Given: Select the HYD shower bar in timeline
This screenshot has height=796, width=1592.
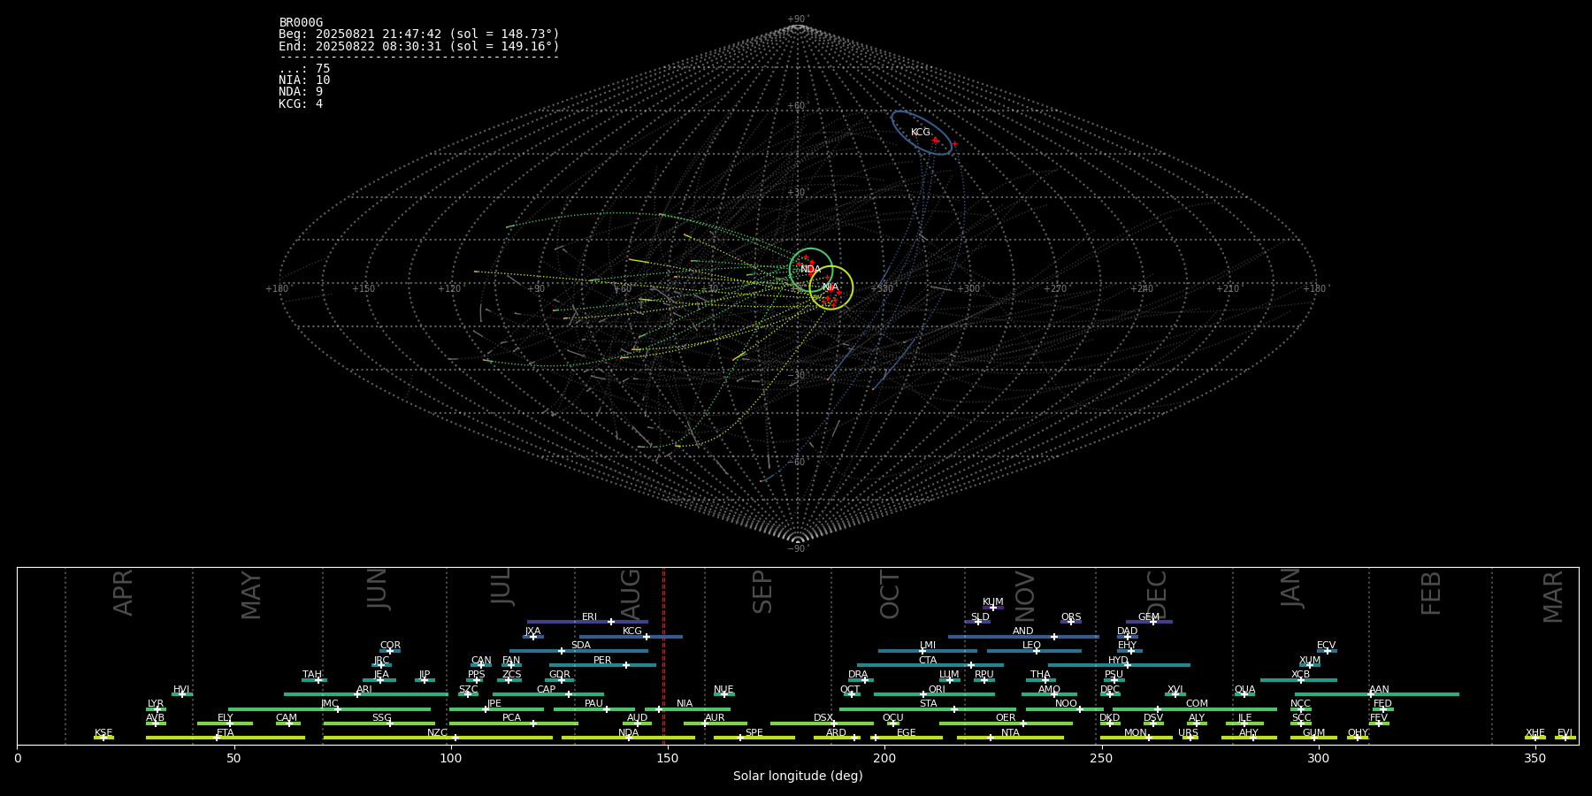Looking at the screenshot, I should 1119,665.
